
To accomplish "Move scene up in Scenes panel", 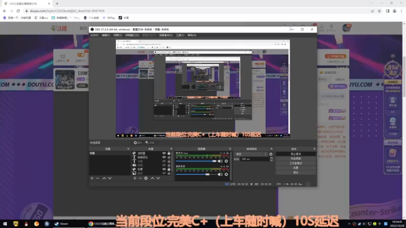I will pyautogui.click(x=104, y=178).
